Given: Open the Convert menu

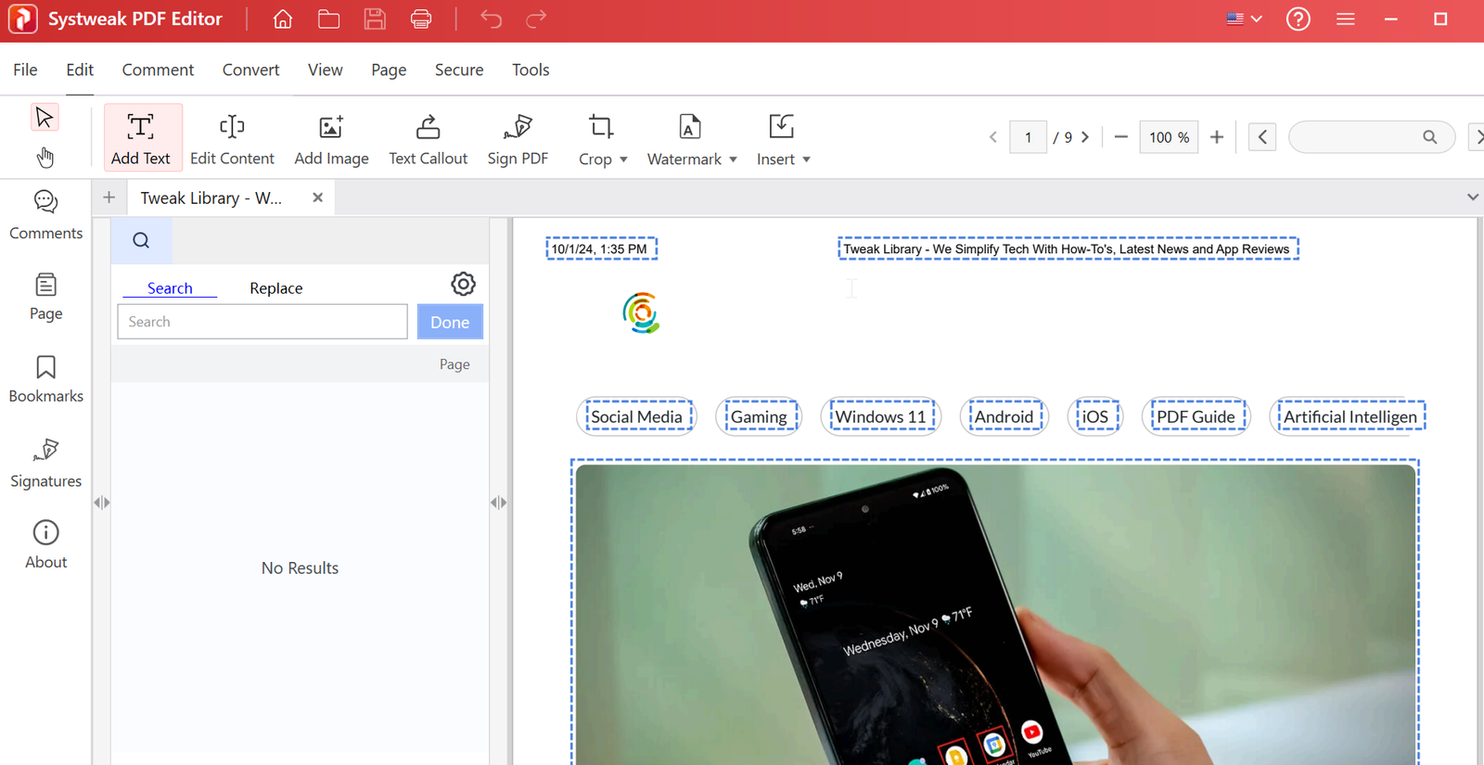Looking at the screenshot, I should click(x=250, y=70).
